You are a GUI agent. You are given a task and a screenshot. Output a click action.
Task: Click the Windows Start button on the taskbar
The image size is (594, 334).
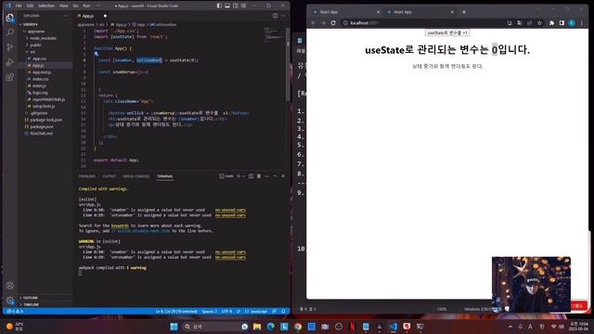174,327
